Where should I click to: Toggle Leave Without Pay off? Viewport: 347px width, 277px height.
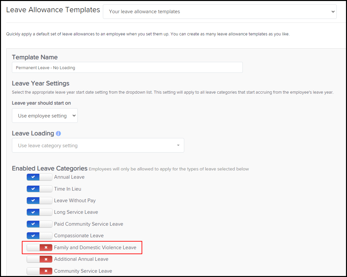click(39, 201)
